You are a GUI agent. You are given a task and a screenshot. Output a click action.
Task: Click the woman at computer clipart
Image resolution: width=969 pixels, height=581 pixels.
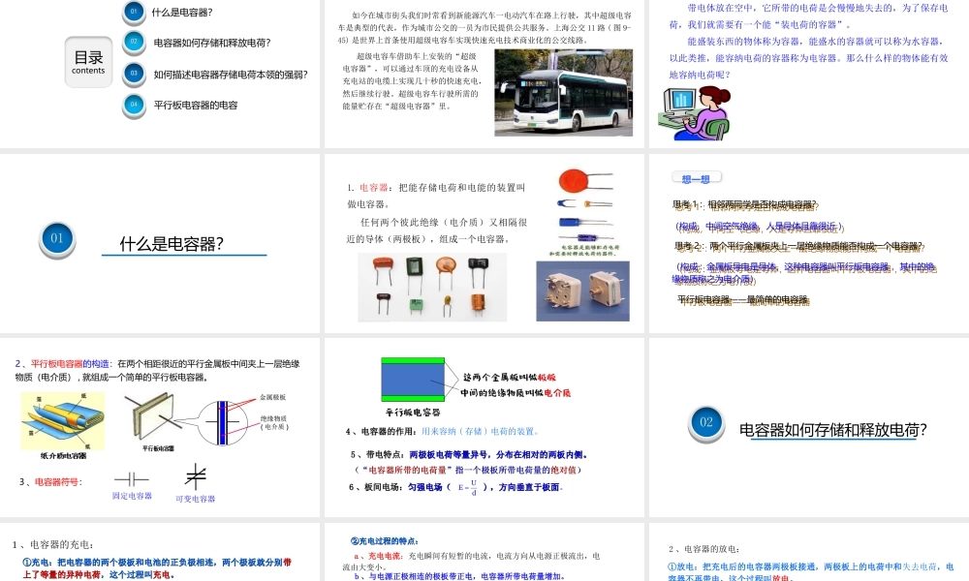(x=695, y=113)
